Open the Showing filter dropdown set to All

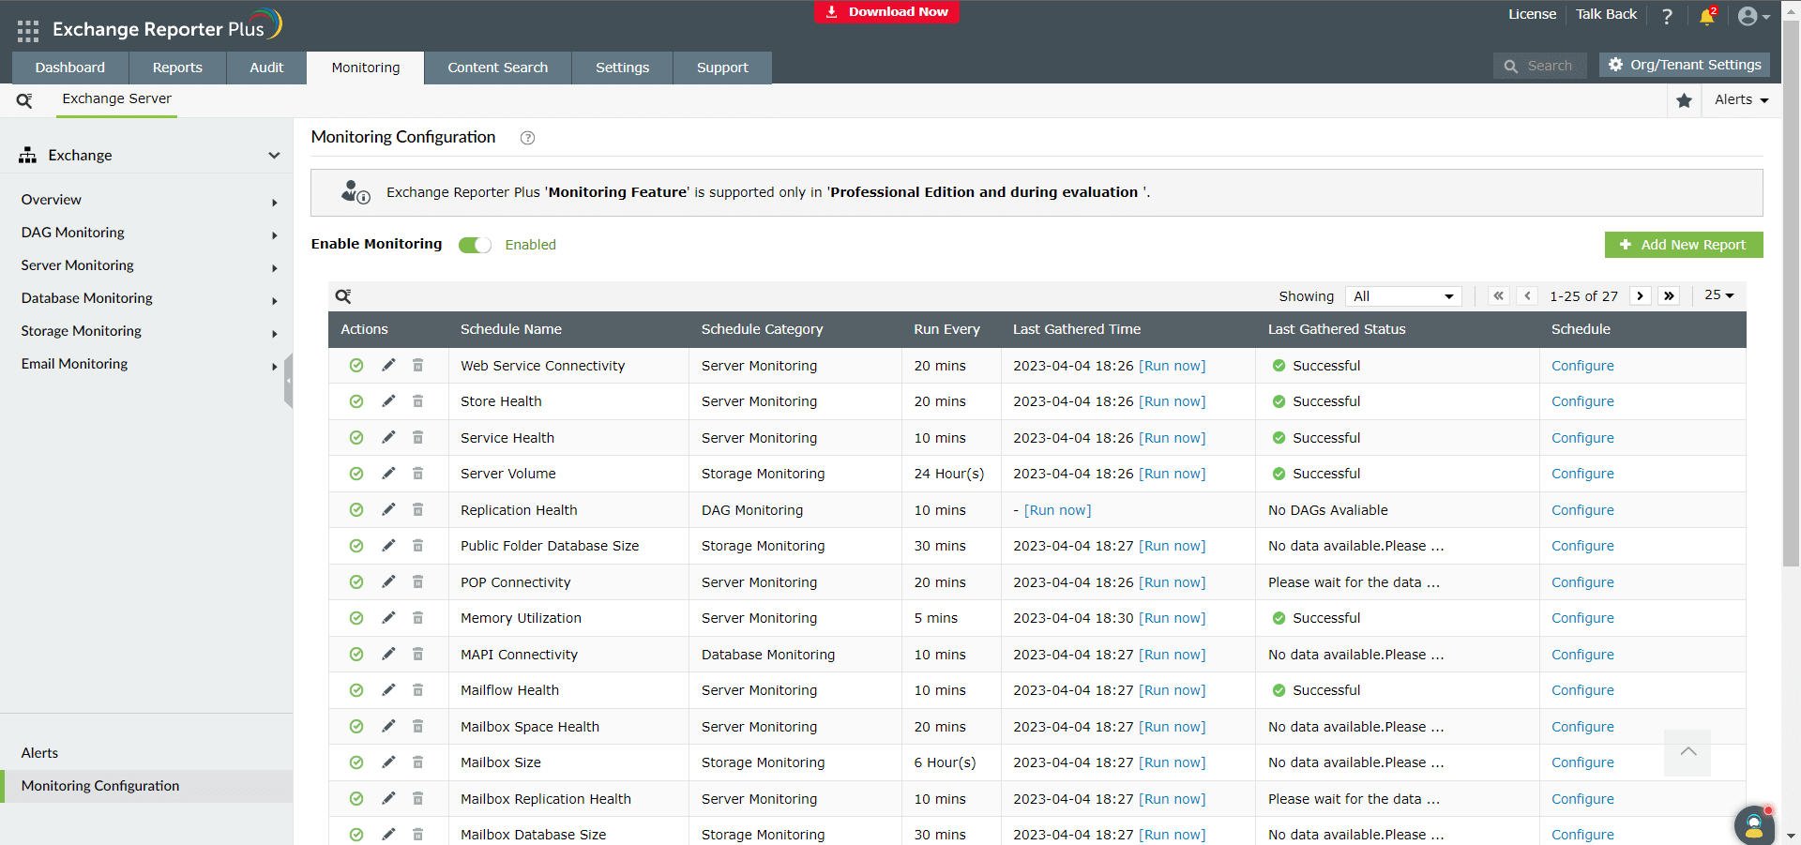[1401, 295]
